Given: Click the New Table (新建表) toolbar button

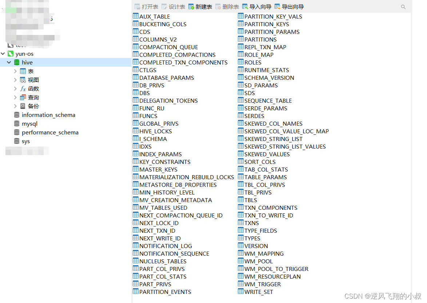Looking at the screenshot, I should 200,7.
